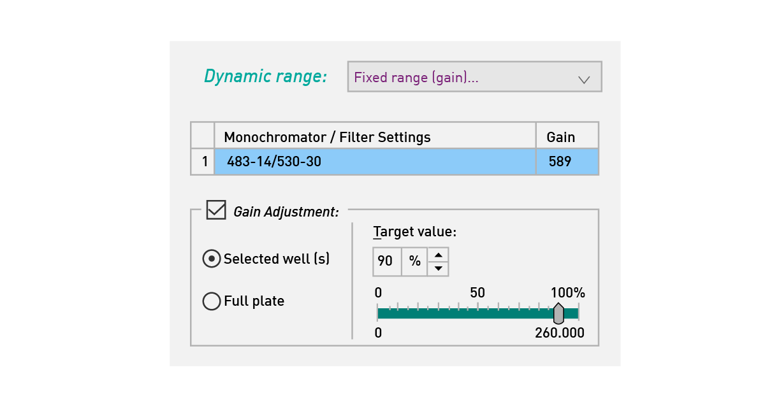This screenshot has width=765, height=400.
Task: Click the percent sign next to 90
Action: coord(414,261)
